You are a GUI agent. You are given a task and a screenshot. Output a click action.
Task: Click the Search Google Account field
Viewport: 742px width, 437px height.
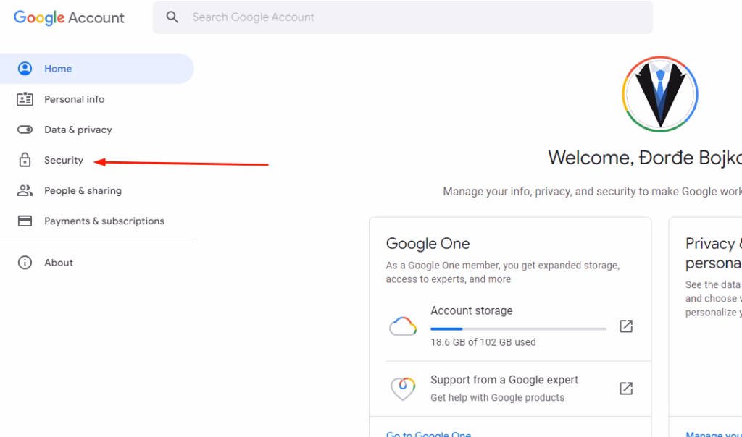pos(403,17)
